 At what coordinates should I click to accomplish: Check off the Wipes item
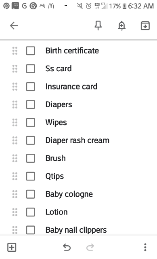pos(31,122)
